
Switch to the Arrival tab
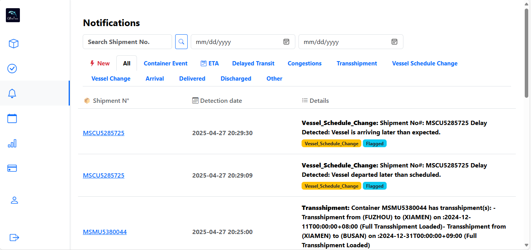point(155,78)
